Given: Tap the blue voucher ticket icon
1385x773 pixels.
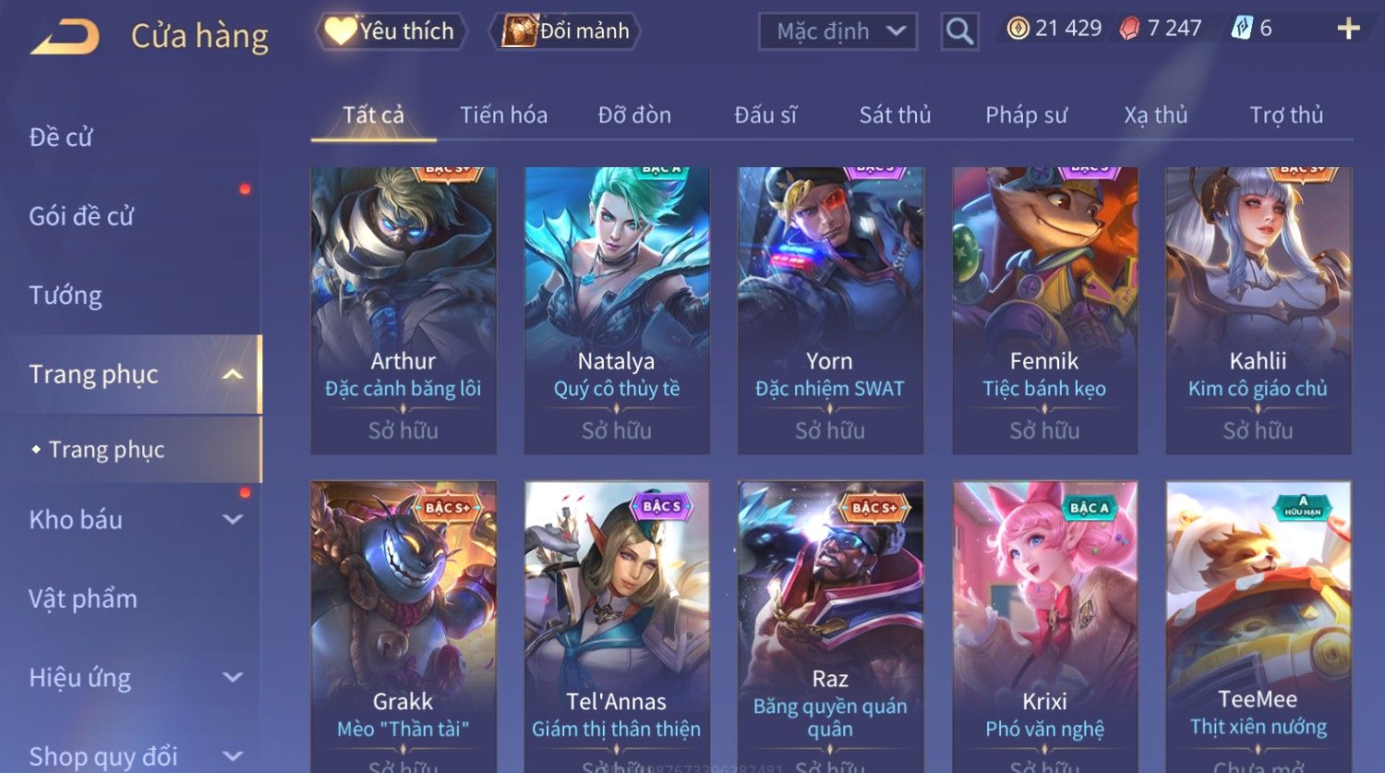Looking at the screenshot, I should pyautogui.click(x=1242, y=29).
